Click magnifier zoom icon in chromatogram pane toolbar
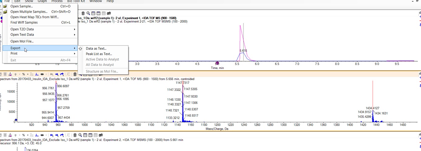Image resolution: width=421 pixels, height=151 pixels. 88,13
